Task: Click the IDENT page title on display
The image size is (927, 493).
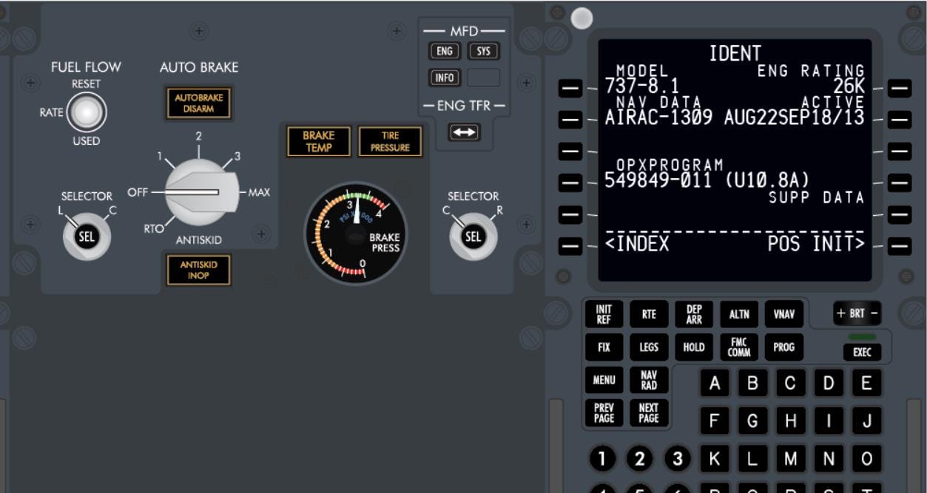Action: 735,53
